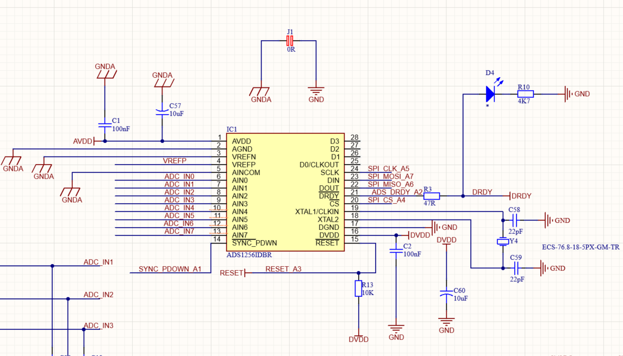
Task: Select resistor R13 body
Action: point(358,289)
